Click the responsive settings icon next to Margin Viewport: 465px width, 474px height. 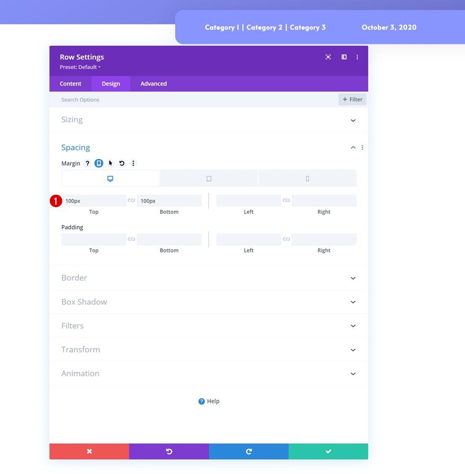click(98, 163)
